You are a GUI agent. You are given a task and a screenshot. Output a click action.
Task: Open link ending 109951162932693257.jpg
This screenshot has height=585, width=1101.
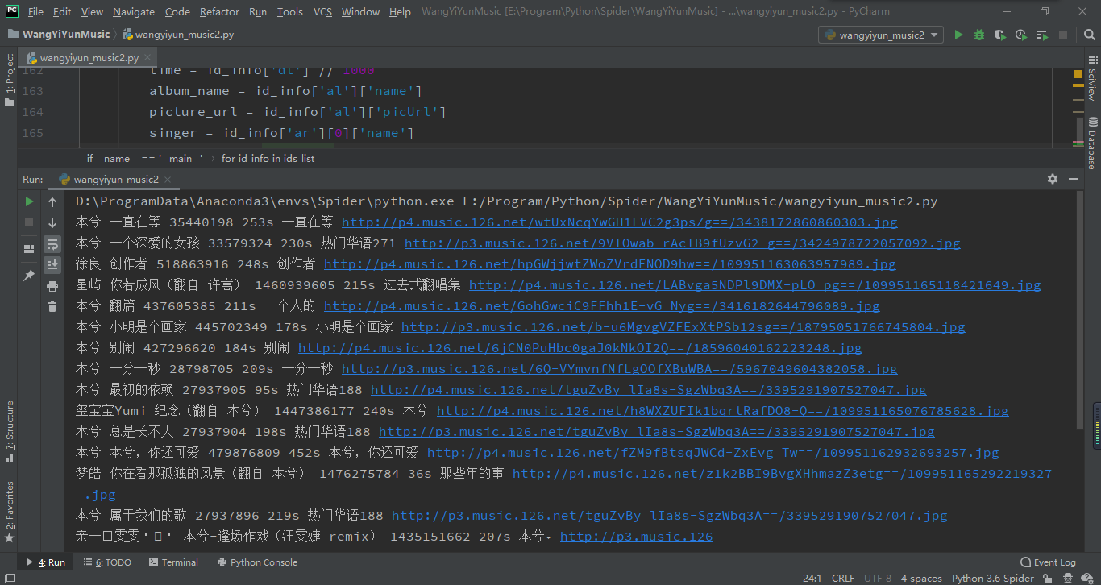click(x=713, y=453)
